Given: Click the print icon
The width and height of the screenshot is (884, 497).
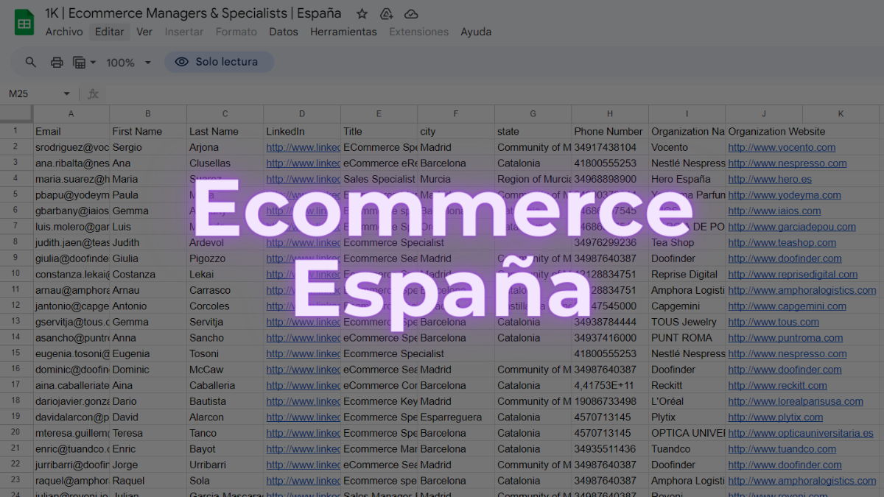Looking at the screenshot, I should (x=57, y=63).
